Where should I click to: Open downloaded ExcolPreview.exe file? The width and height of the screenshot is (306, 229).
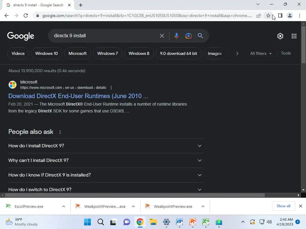tap(29, 206)
